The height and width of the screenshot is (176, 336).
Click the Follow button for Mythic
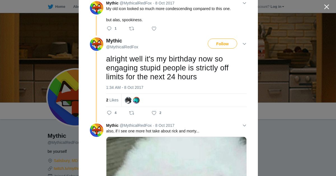(222, 44)
